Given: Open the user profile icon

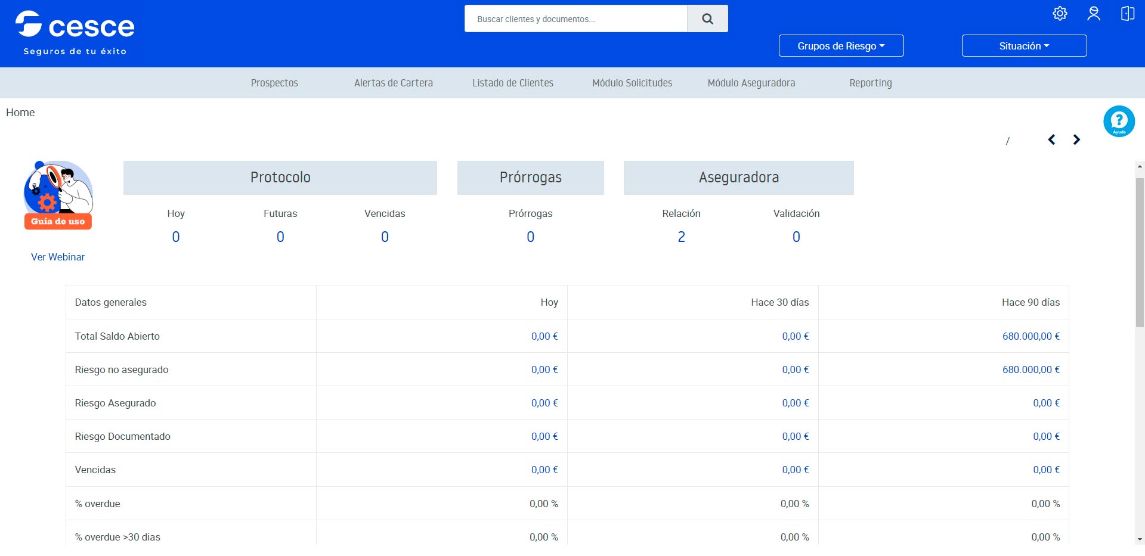Looking at the screenshot, I should click(x=1093, y=14).
